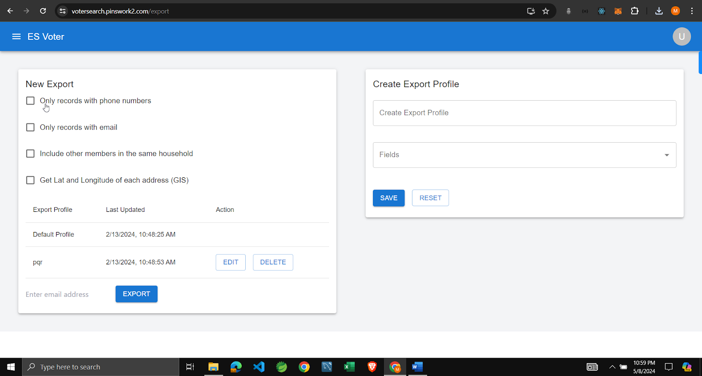Delete the pqr export profile
Viewport: 702px width, 376px height.
(273, 262)
